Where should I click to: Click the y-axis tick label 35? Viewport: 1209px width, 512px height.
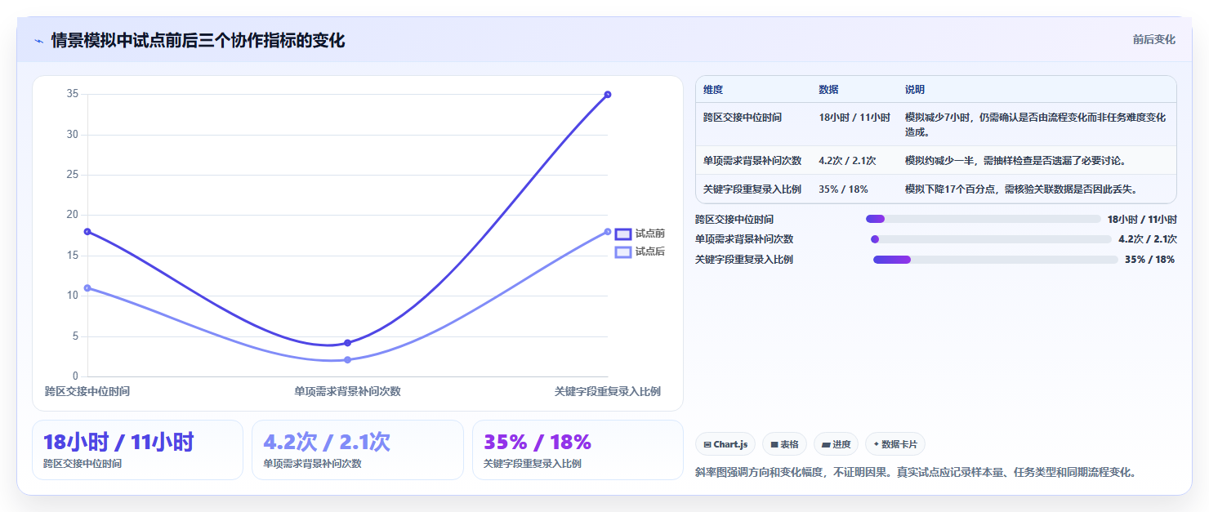(x=73, y=94)
